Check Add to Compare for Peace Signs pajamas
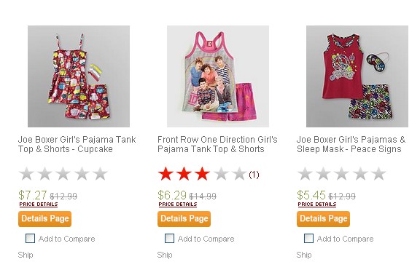Viewport: 420px width, 262px height. pos(309,238)
